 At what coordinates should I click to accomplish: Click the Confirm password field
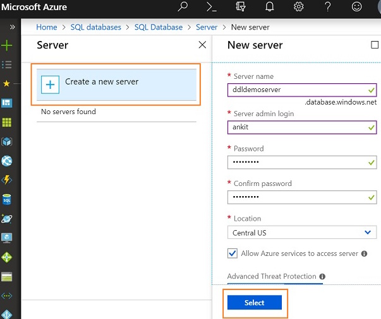(x=302, y=197)
